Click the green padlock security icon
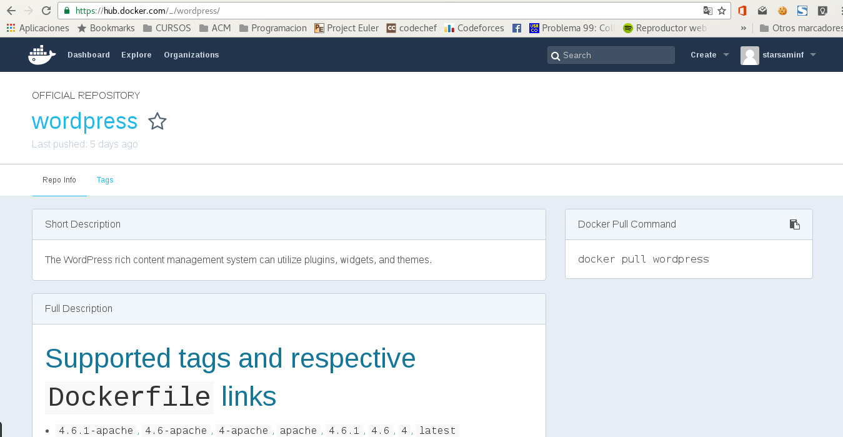Screen dimensions: 843x437 click(x=67, y=11)
